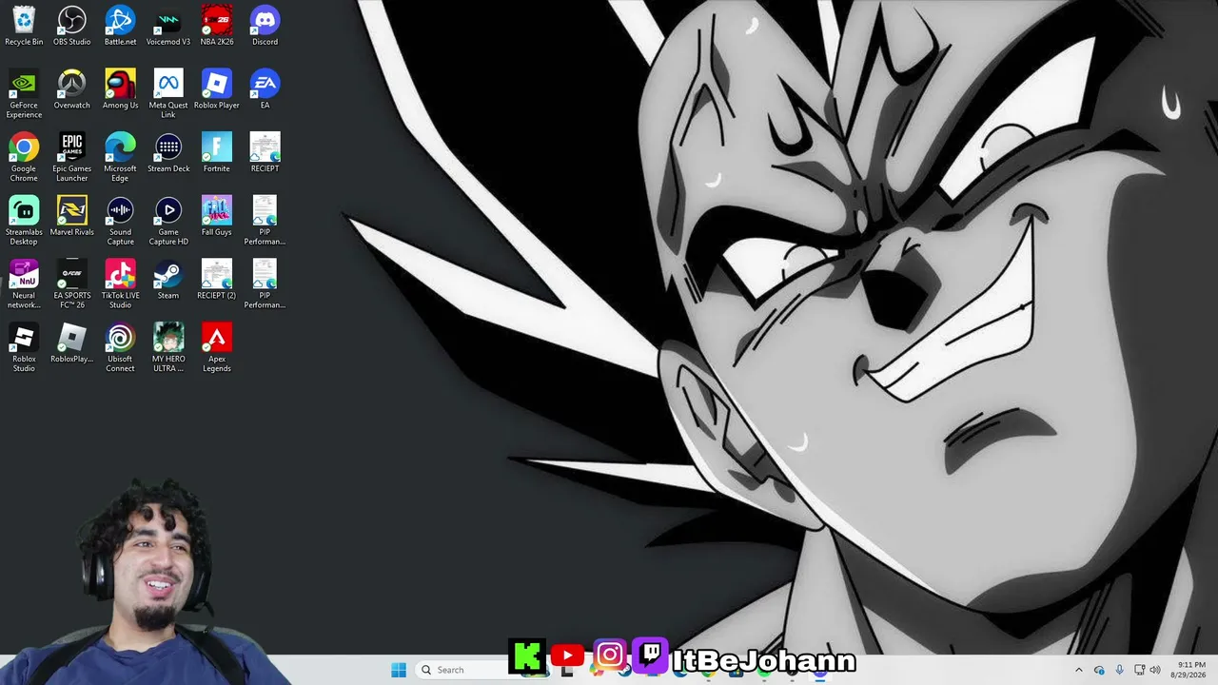Launch Fortnite from the desktop
Image resolution: width=1218 pixels, height=685 pixels.
(x=217, y=153)
